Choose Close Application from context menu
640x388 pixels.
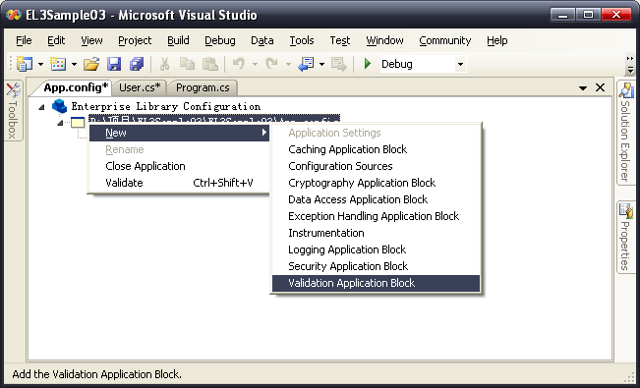179,166
